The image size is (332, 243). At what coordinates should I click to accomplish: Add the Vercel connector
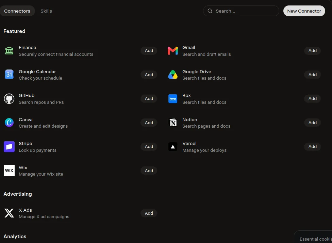coord(312,147)
